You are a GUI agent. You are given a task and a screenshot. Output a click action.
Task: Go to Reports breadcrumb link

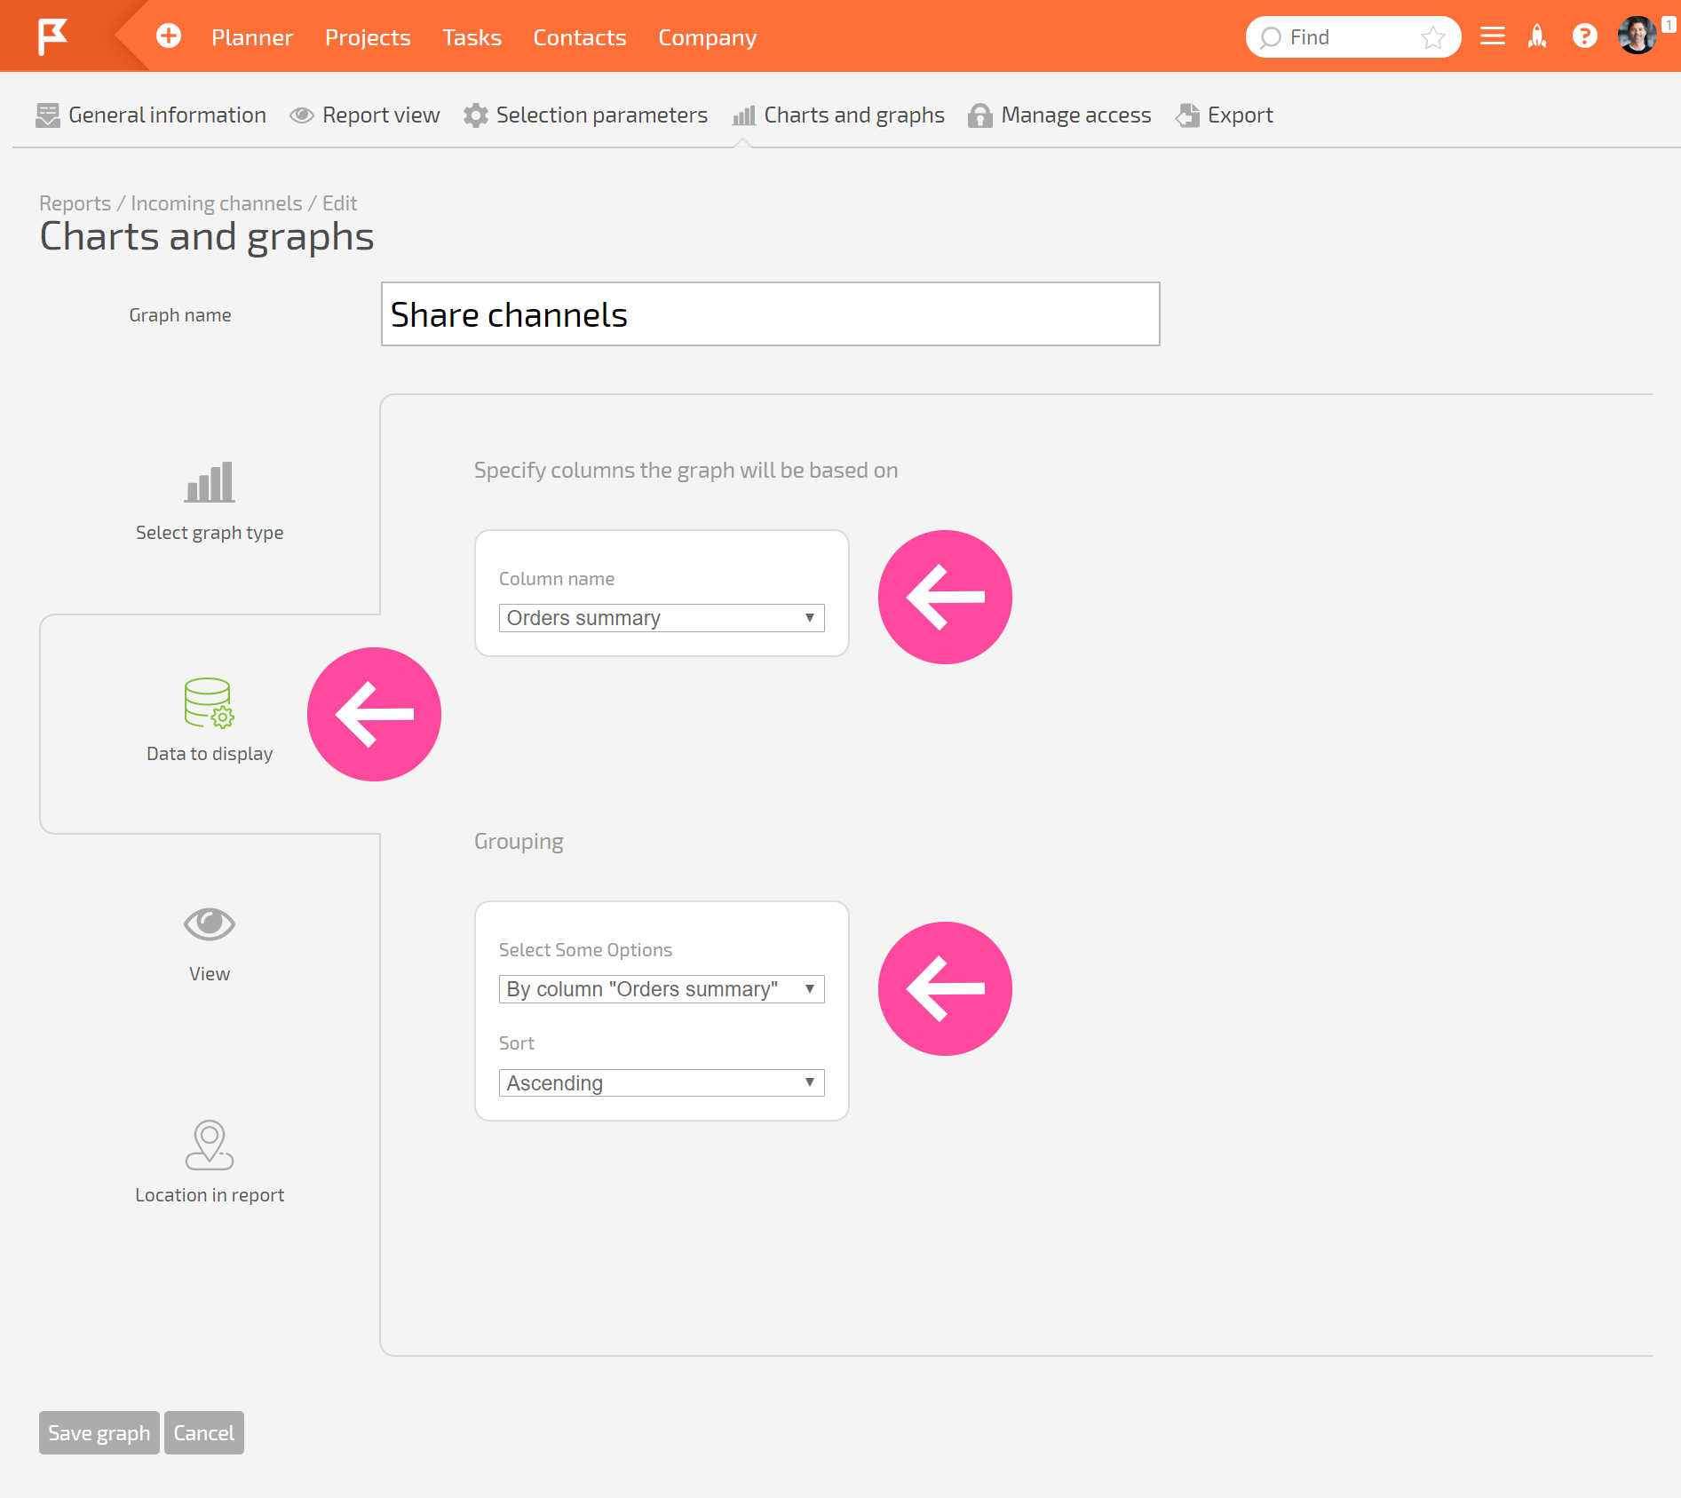75,203
